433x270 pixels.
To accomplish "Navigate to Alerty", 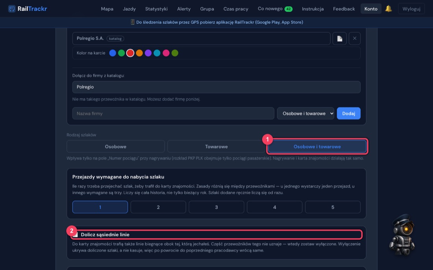I will [x=184, y=9].
